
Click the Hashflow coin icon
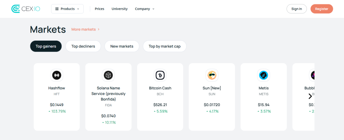click(x=57, y=75)
